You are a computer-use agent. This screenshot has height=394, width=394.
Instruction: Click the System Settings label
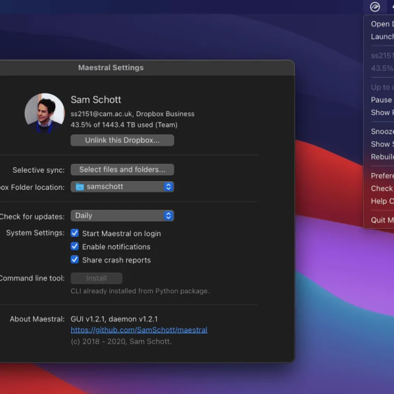[35, 233]
